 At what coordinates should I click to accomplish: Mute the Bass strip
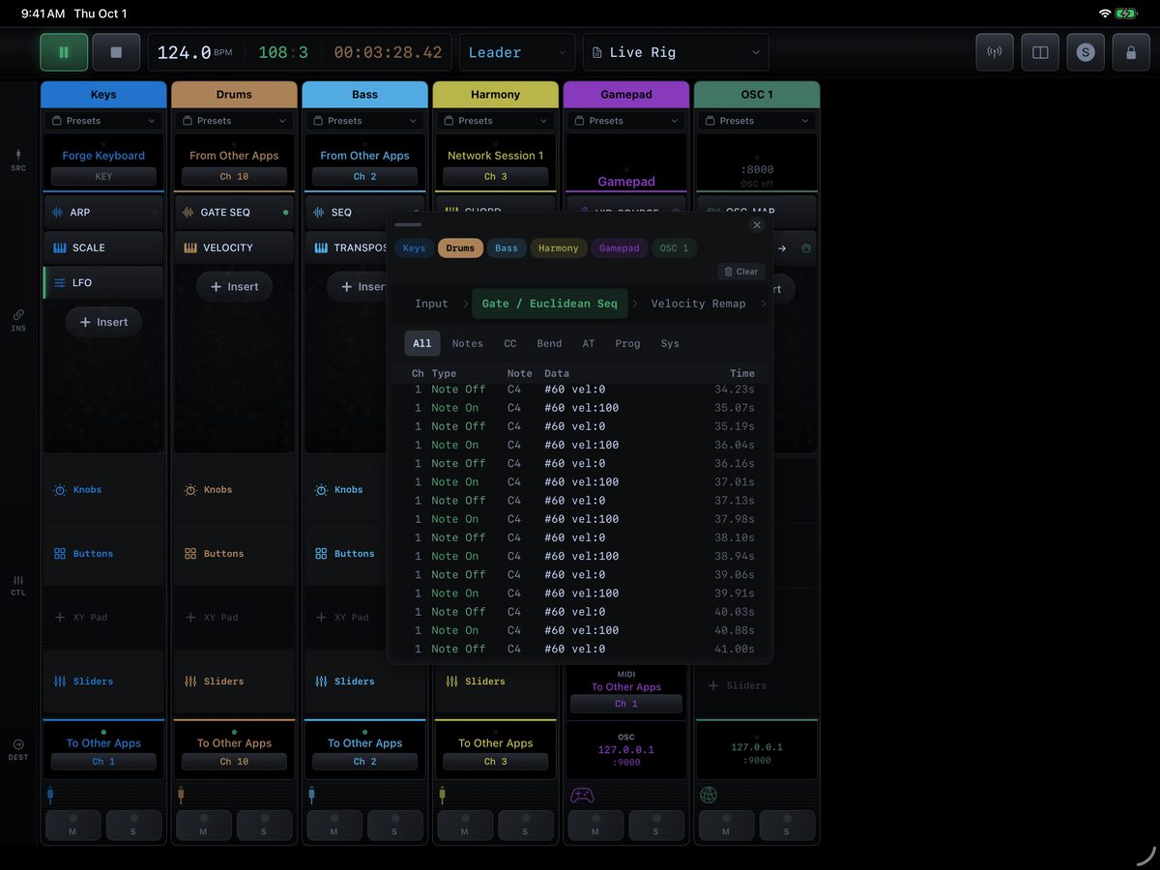[333, 826]
